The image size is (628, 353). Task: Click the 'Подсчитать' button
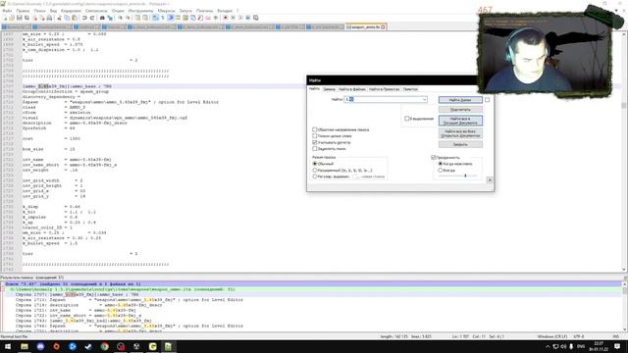[x=460, y=109]
